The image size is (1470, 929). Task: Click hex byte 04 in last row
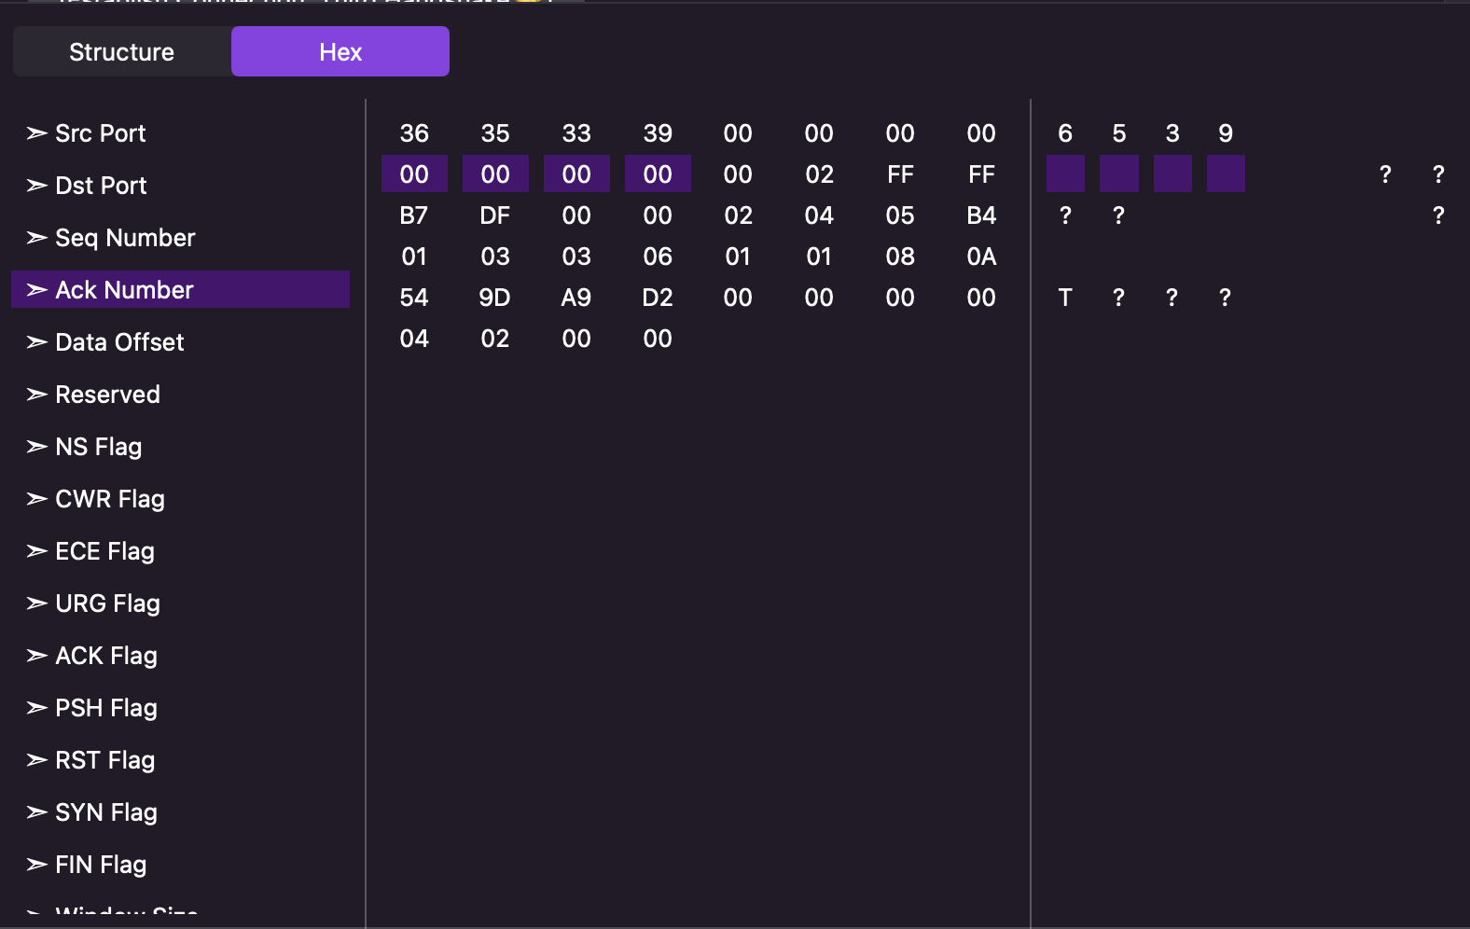414,339
